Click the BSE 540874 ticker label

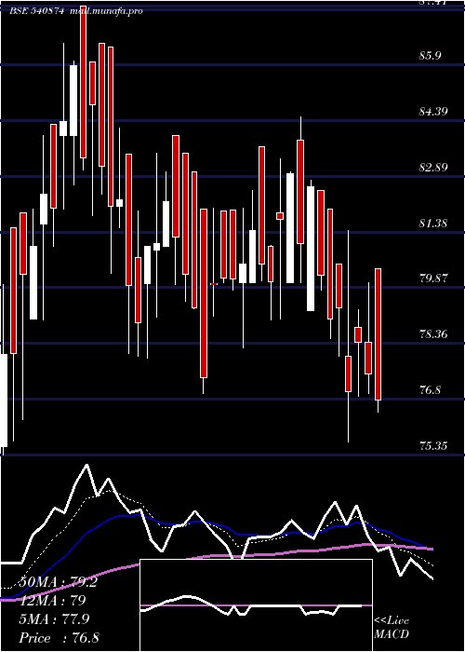[36, 11]
